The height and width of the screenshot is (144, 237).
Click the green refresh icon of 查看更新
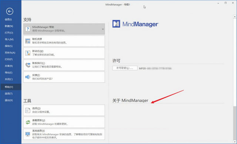point(28,122)
